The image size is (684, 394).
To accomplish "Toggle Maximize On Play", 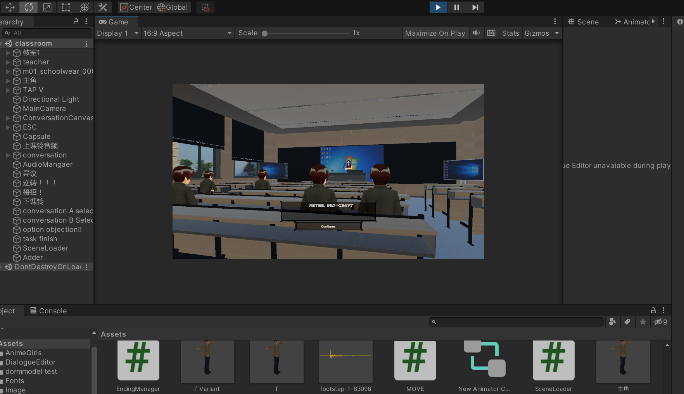I will click(x=435, y=33).
